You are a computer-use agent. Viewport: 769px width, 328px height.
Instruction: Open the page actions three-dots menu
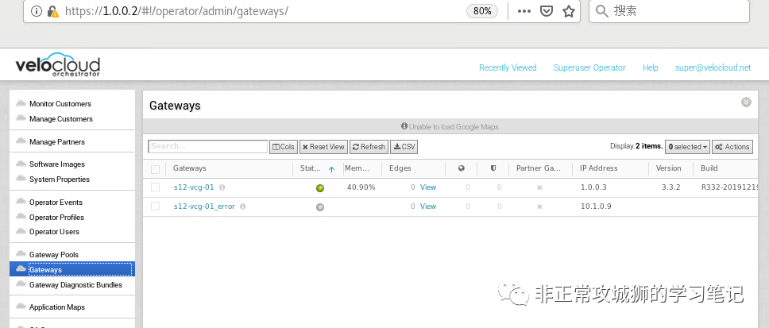(x=524, y=11)
